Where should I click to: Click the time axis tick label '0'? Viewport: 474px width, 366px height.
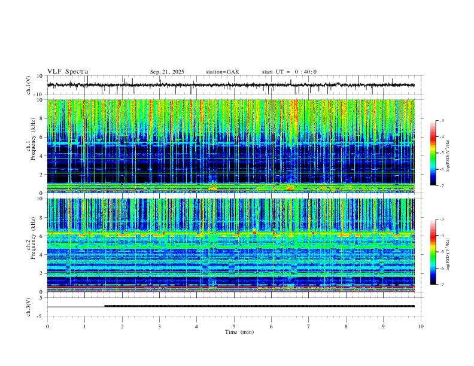[47, 327]
